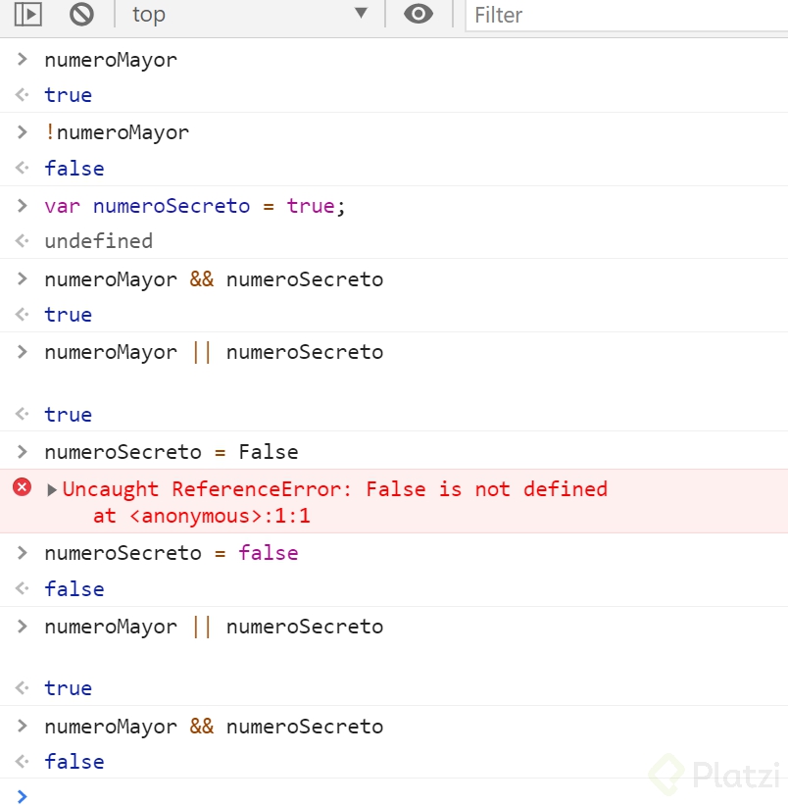Image resolution: width=788 pixels, height=805 pixels.
Task: Click 'true' output under first 'numeroMayor'
Action: click(x=69, y=95)
